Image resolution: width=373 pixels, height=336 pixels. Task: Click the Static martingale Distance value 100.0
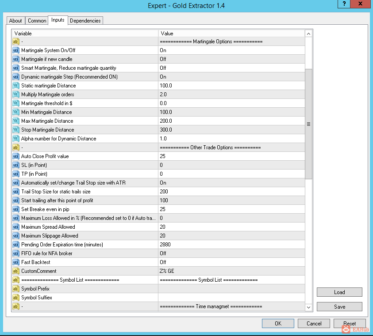click(231, 86)
